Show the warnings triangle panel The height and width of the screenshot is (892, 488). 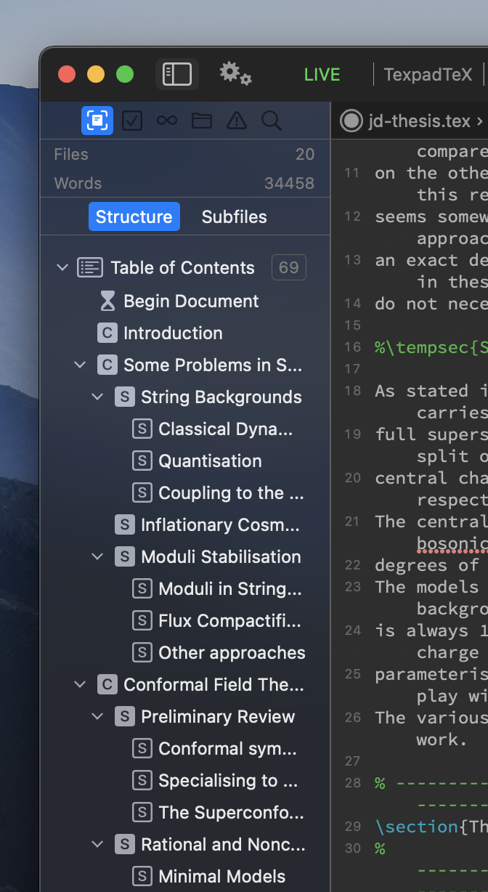[237, 121]
